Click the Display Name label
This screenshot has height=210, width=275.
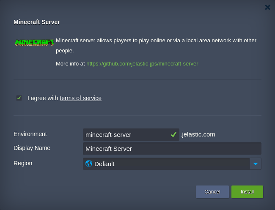coord(32,148)
